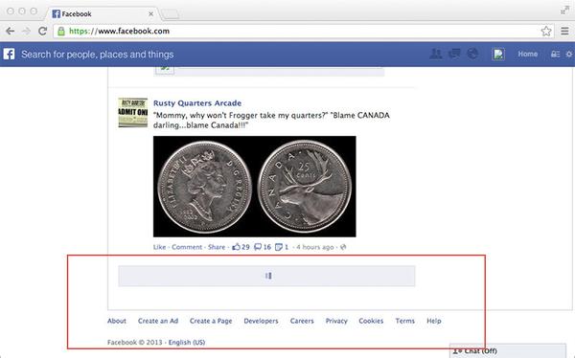Enter fullscreen with the expand arrows
This screenshot has height=358, width=575.
coord(564,11)
